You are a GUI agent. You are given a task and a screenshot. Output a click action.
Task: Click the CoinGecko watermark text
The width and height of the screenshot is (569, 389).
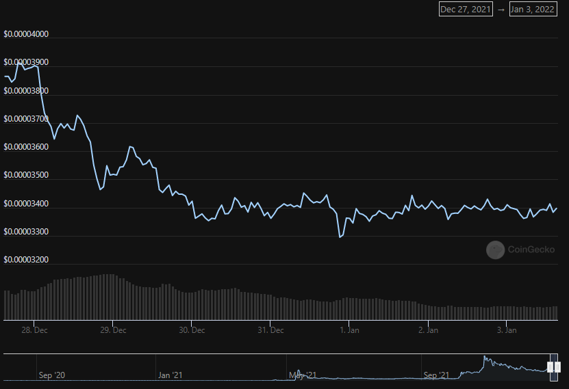point(531,250)
